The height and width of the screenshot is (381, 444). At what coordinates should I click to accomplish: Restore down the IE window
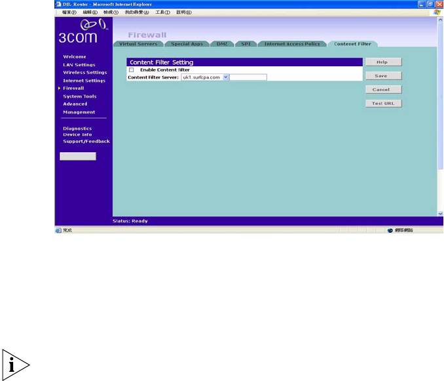tap(430, 4)
